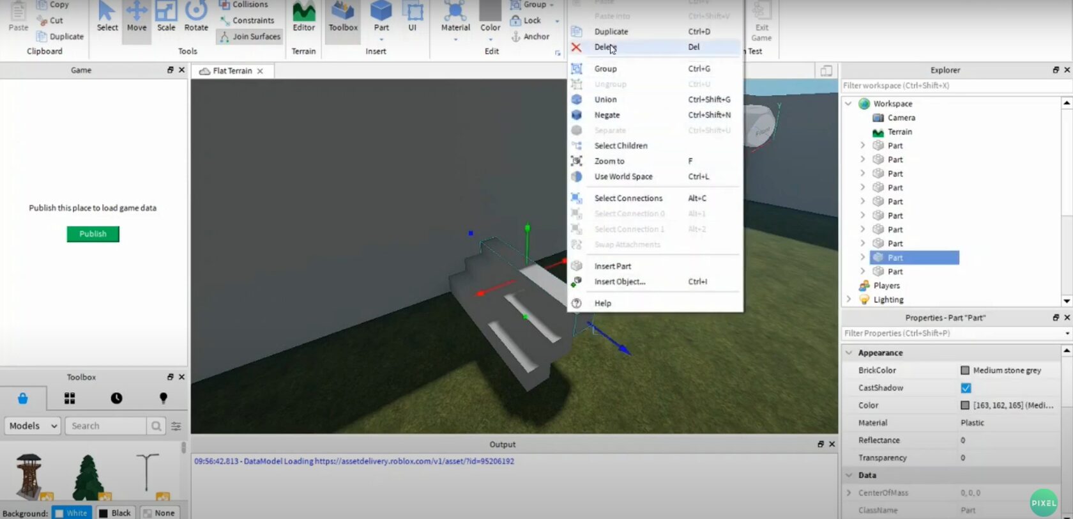This screenshot has height=519, width=1073.
Task: Expand the Lighting node
Action: click(x=848, y=300)
